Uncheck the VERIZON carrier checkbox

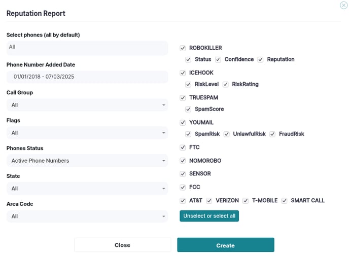(x=209, y=201)
